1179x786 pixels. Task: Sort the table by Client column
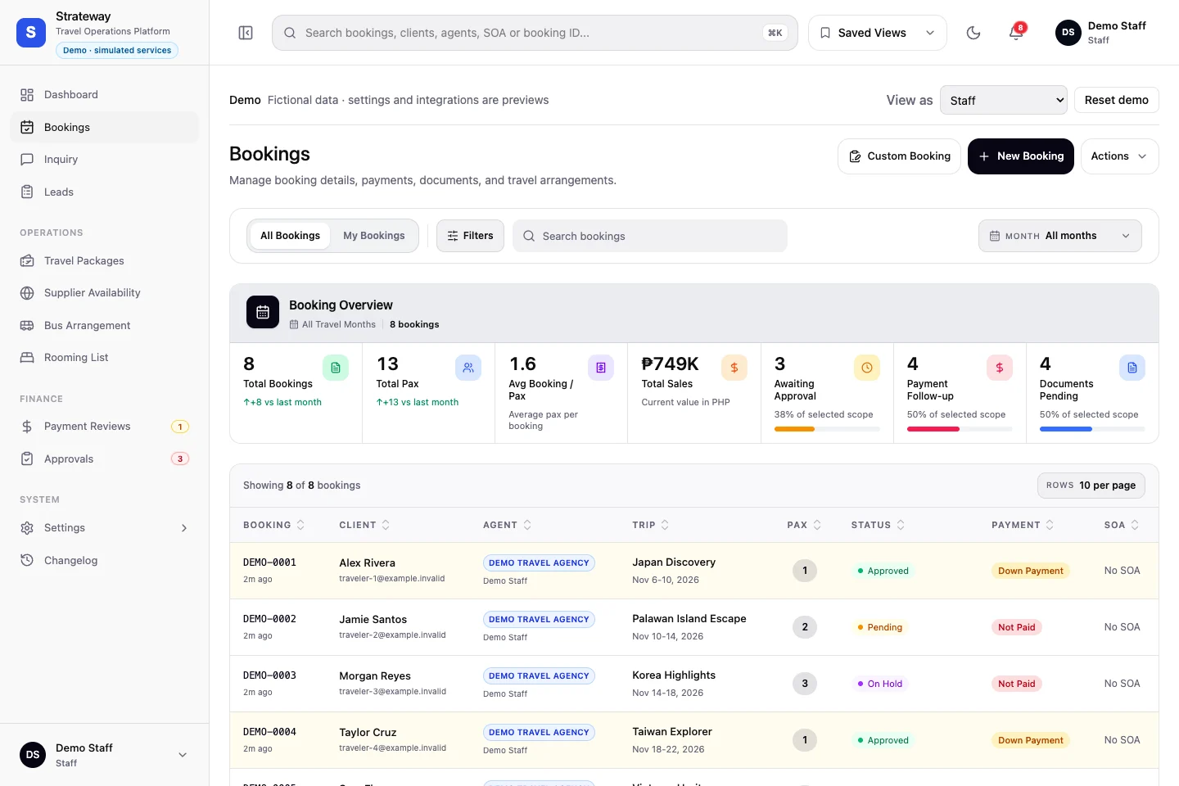tap(364, 525)
